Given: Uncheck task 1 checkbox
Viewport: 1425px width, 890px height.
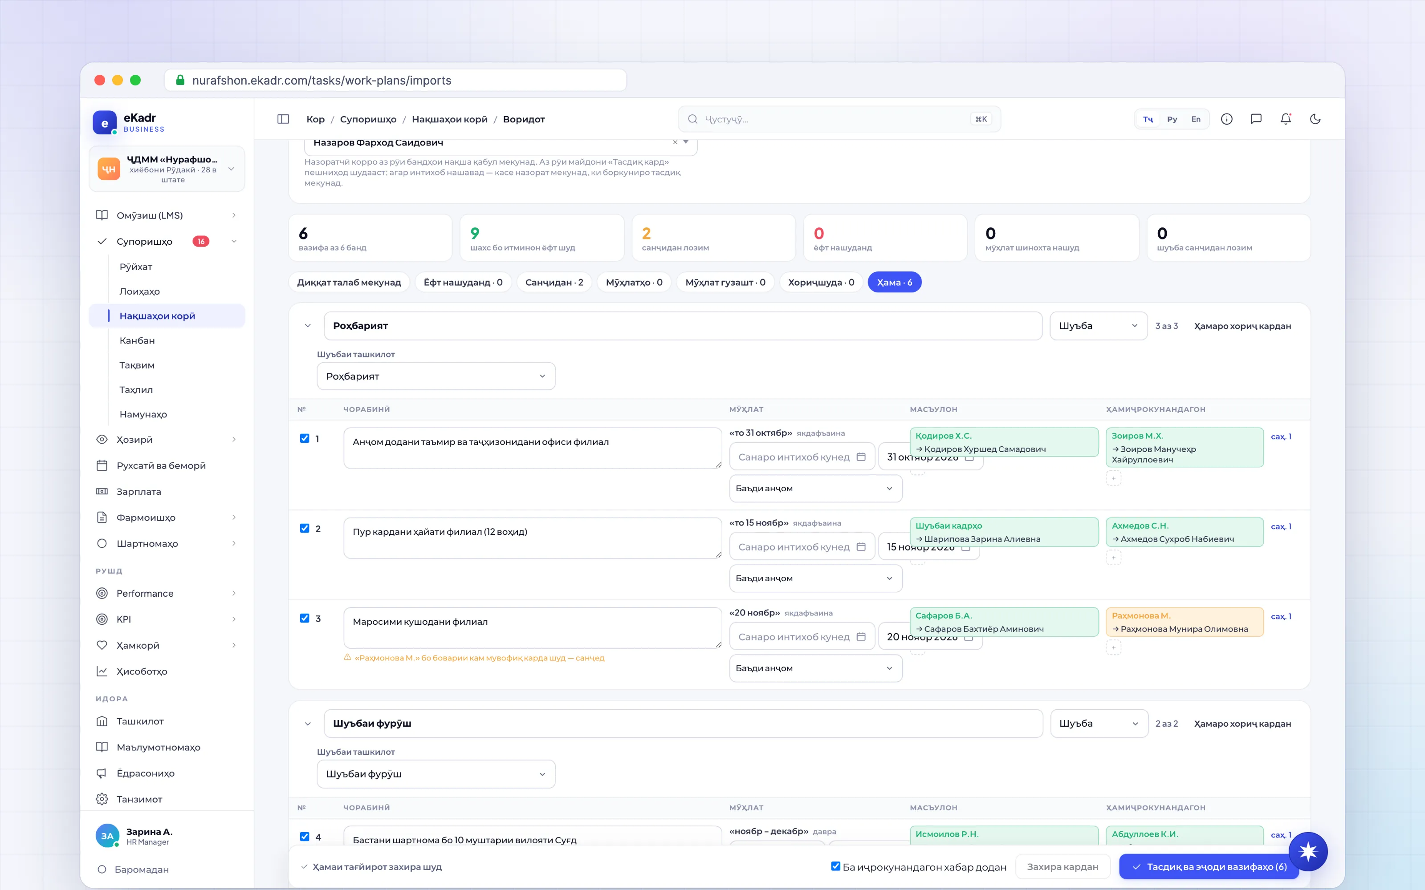Looking at the screenshot, I should [x=305, y=438].
